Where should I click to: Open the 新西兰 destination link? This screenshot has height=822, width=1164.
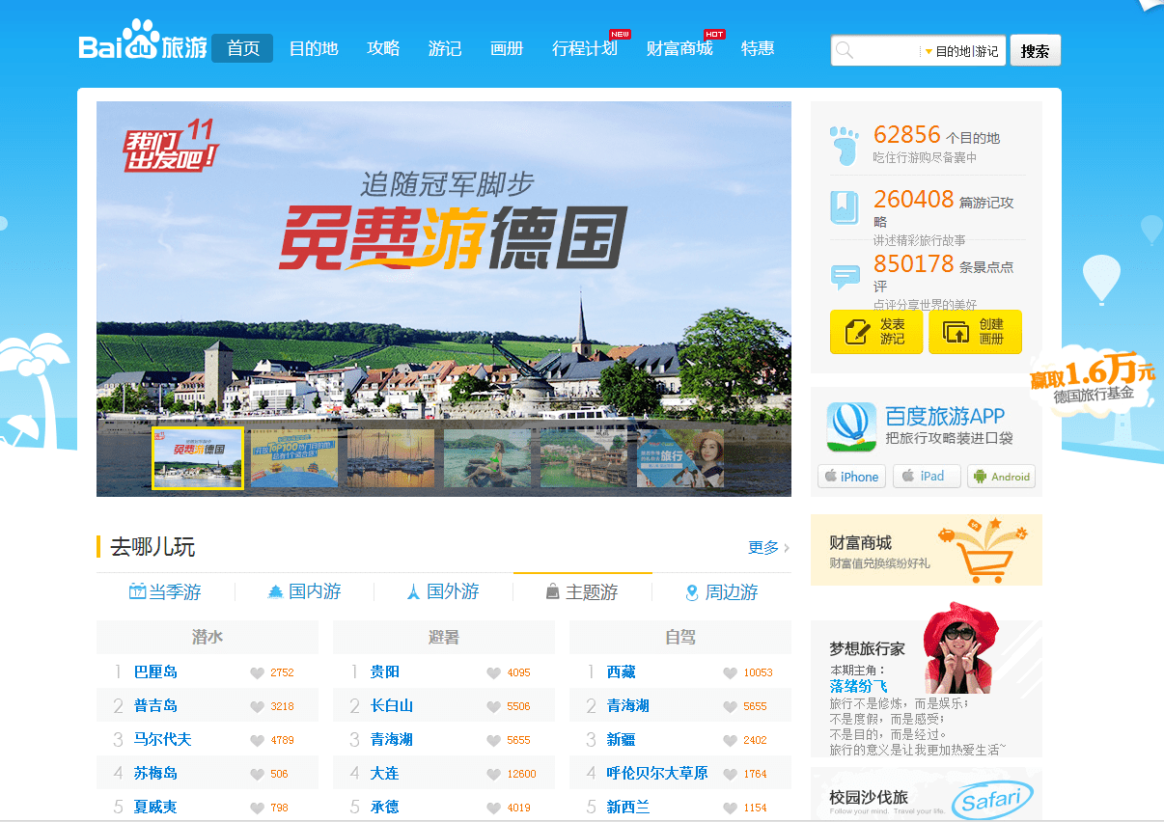click(628, 807)
